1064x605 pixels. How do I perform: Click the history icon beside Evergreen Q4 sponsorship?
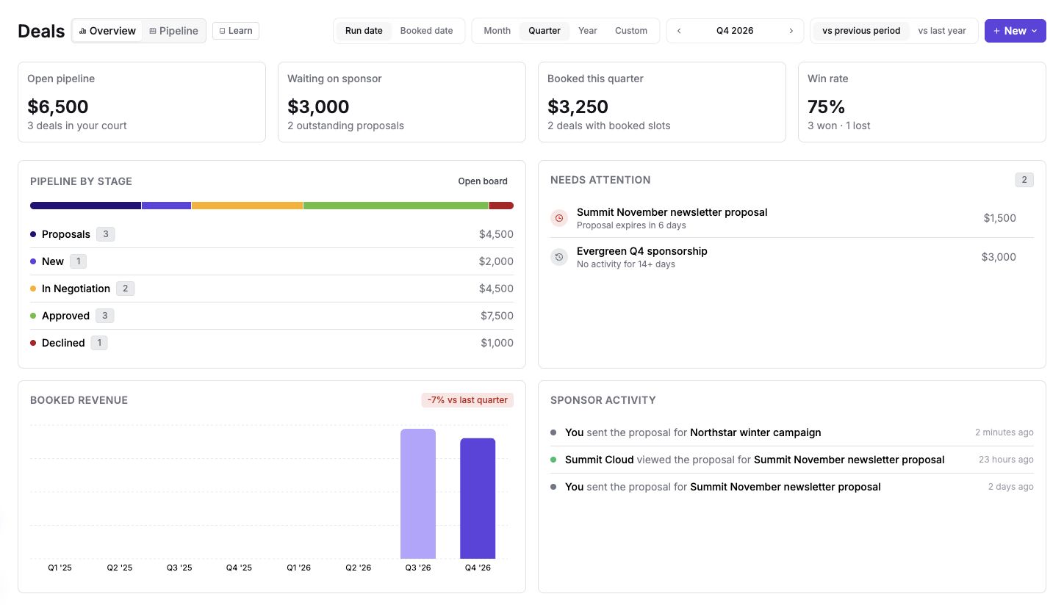point(559,257)
